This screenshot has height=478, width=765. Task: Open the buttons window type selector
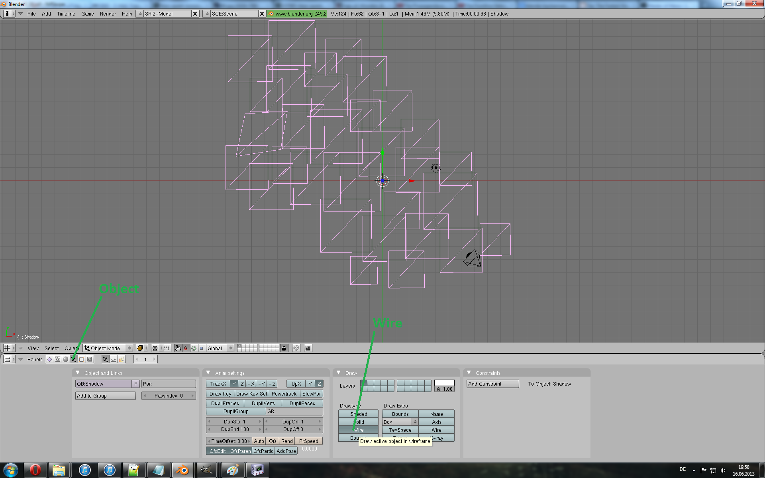[x=9, y=359]
